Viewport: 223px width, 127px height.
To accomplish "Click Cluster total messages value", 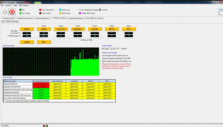I will point(27,36).
